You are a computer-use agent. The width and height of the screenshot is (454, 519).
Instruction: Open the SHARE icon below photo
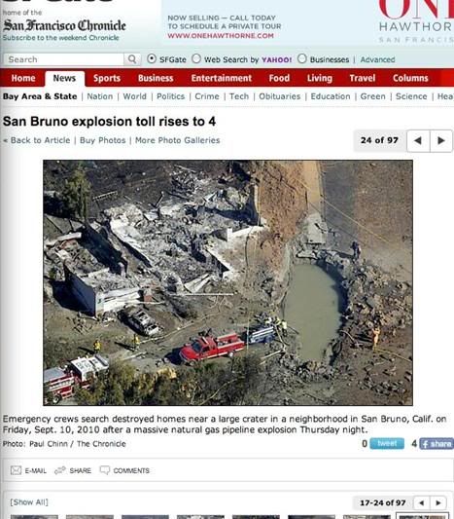60,470
